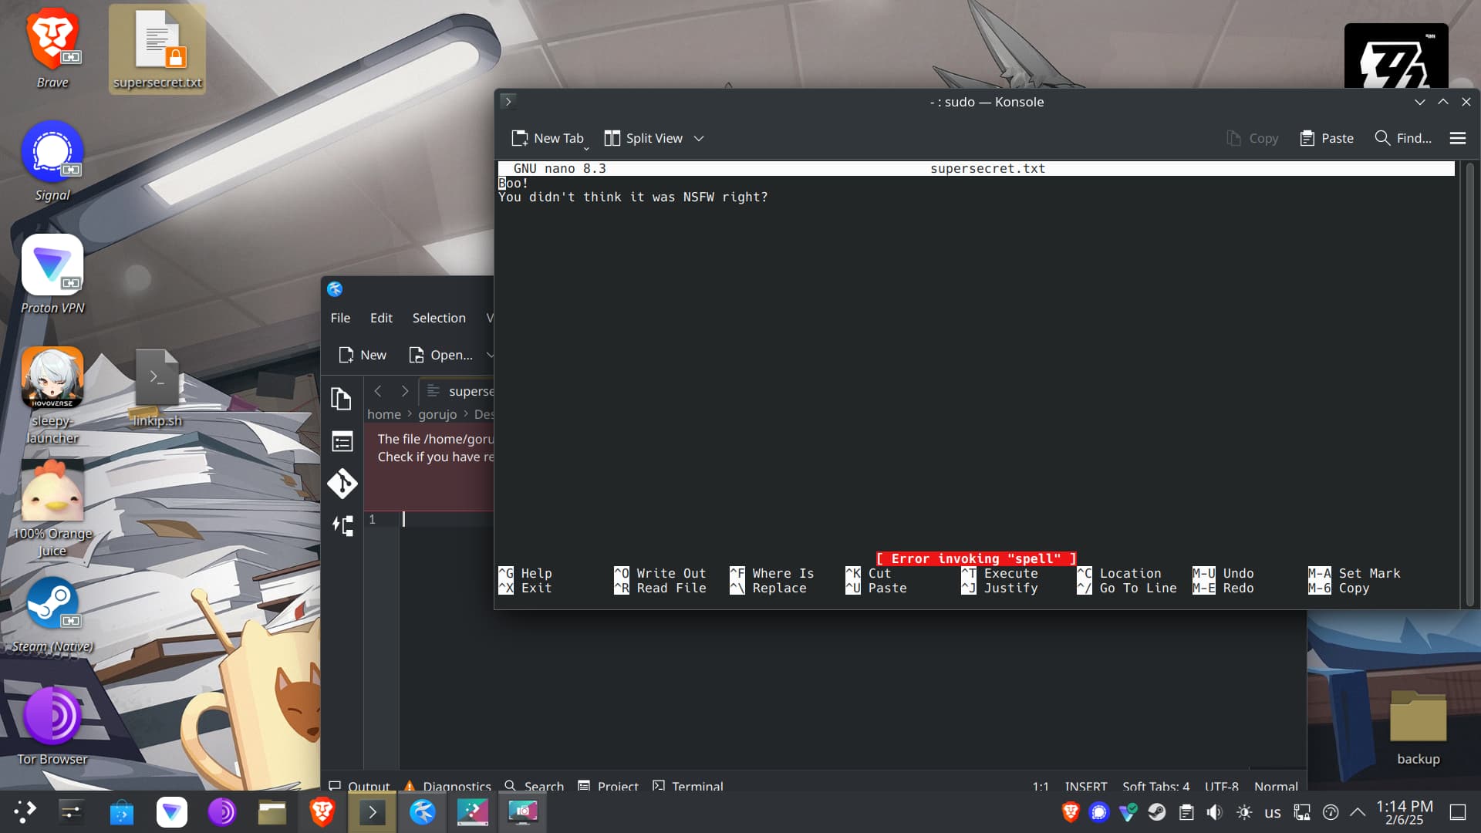Open Kate's File menu
The height and width of the screenshot is (833, 1481).
click(x=340, y=318)
